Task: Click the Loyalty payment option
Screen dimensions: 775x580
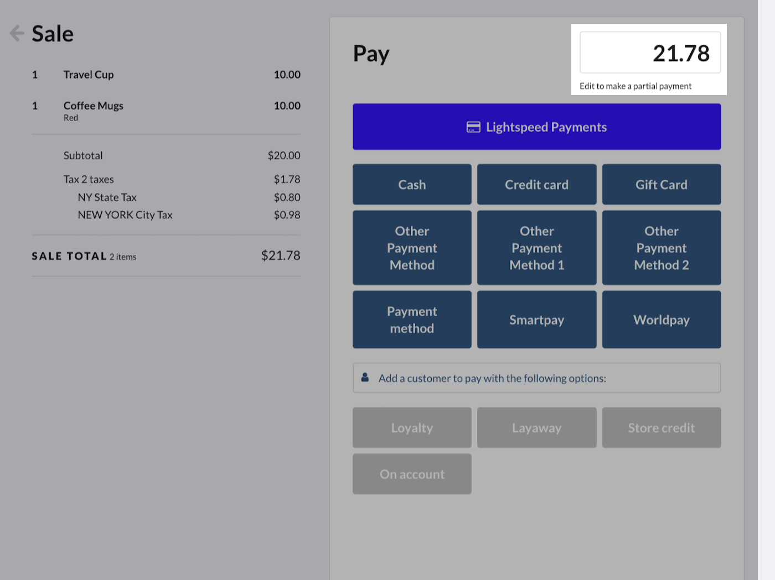Action: 412,427
